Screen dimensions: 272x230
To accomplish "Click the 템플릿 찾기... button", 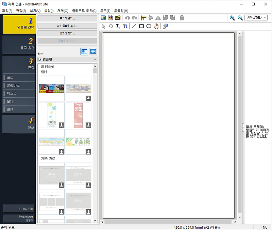I will pos(67,33).
